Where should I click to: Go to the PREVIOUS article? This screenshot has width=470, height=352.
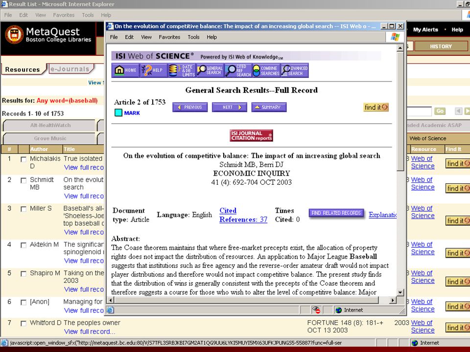point(190,107)
